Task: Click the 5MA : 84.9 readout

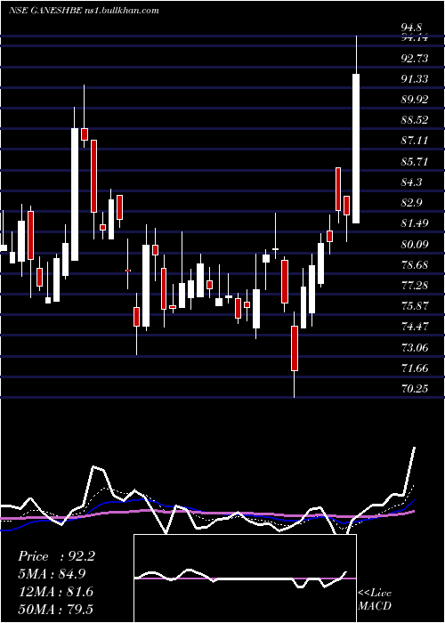Action: pyautogui.click(x=52, y=574)
